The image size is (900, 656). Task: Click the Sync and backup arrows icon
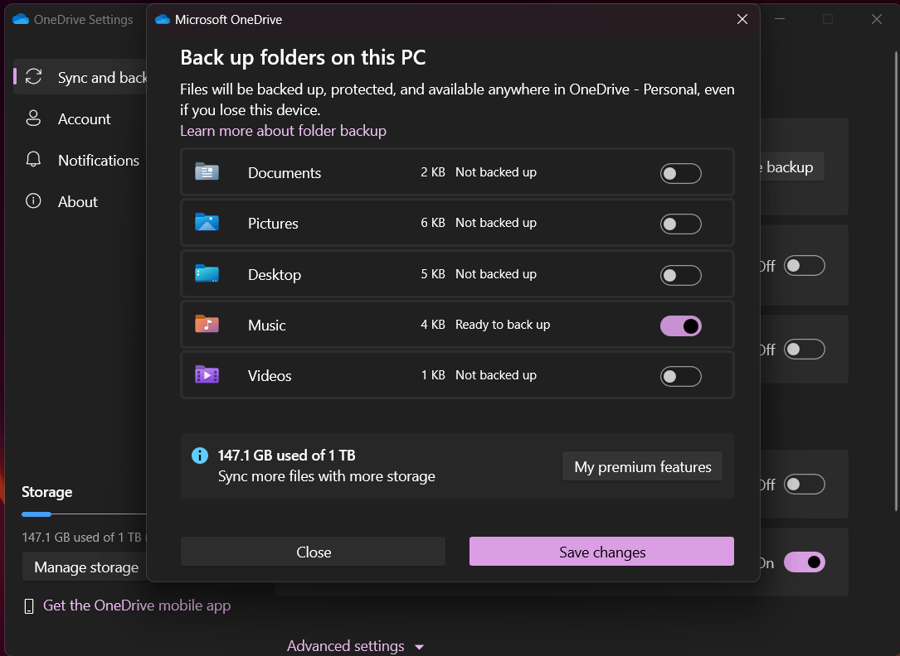click(34, 77)
